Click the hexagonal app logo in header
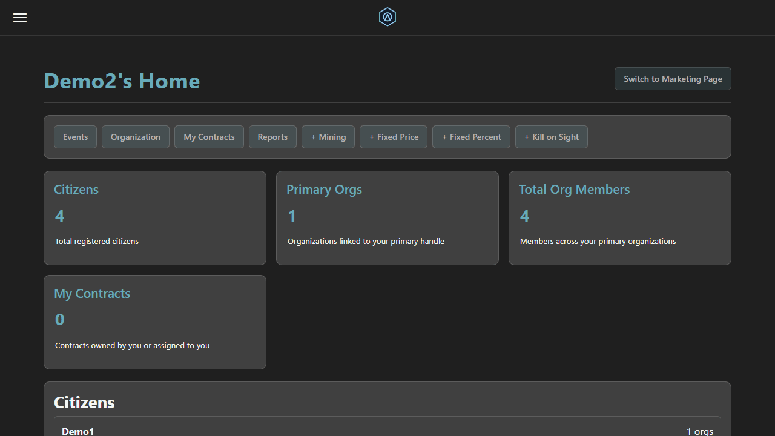The image size is (775, 436). tap(387, 17)
